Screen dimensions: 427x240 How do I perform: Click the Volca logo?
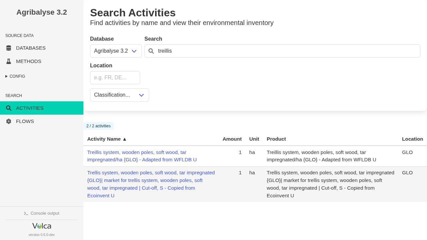[42, 226]
